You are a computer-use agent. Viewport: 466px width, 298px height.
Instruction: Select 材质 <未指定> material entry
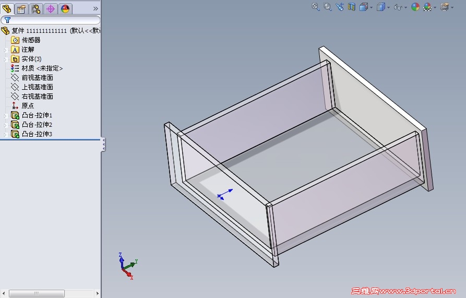[x=42, y=68]
